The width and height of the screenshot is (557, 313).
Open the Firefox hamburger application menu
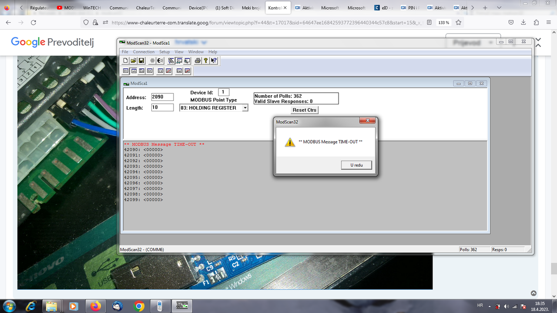(548, 23)
